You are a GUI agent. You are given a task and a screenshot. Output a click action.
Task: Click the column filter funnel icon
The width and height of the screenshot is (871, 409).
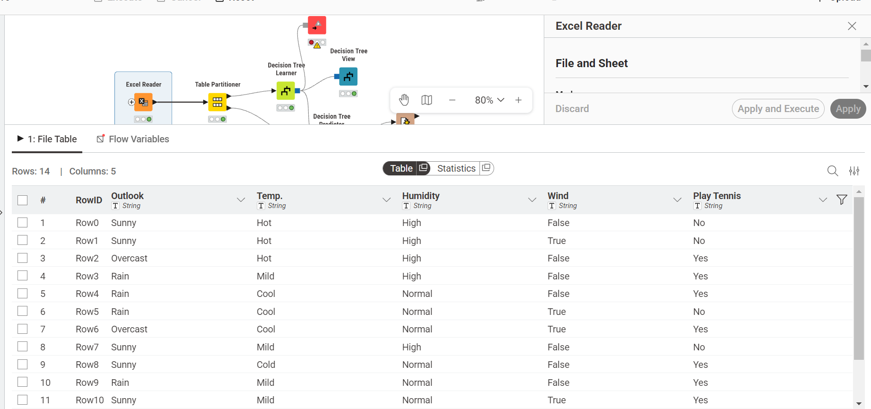(842, 200)
